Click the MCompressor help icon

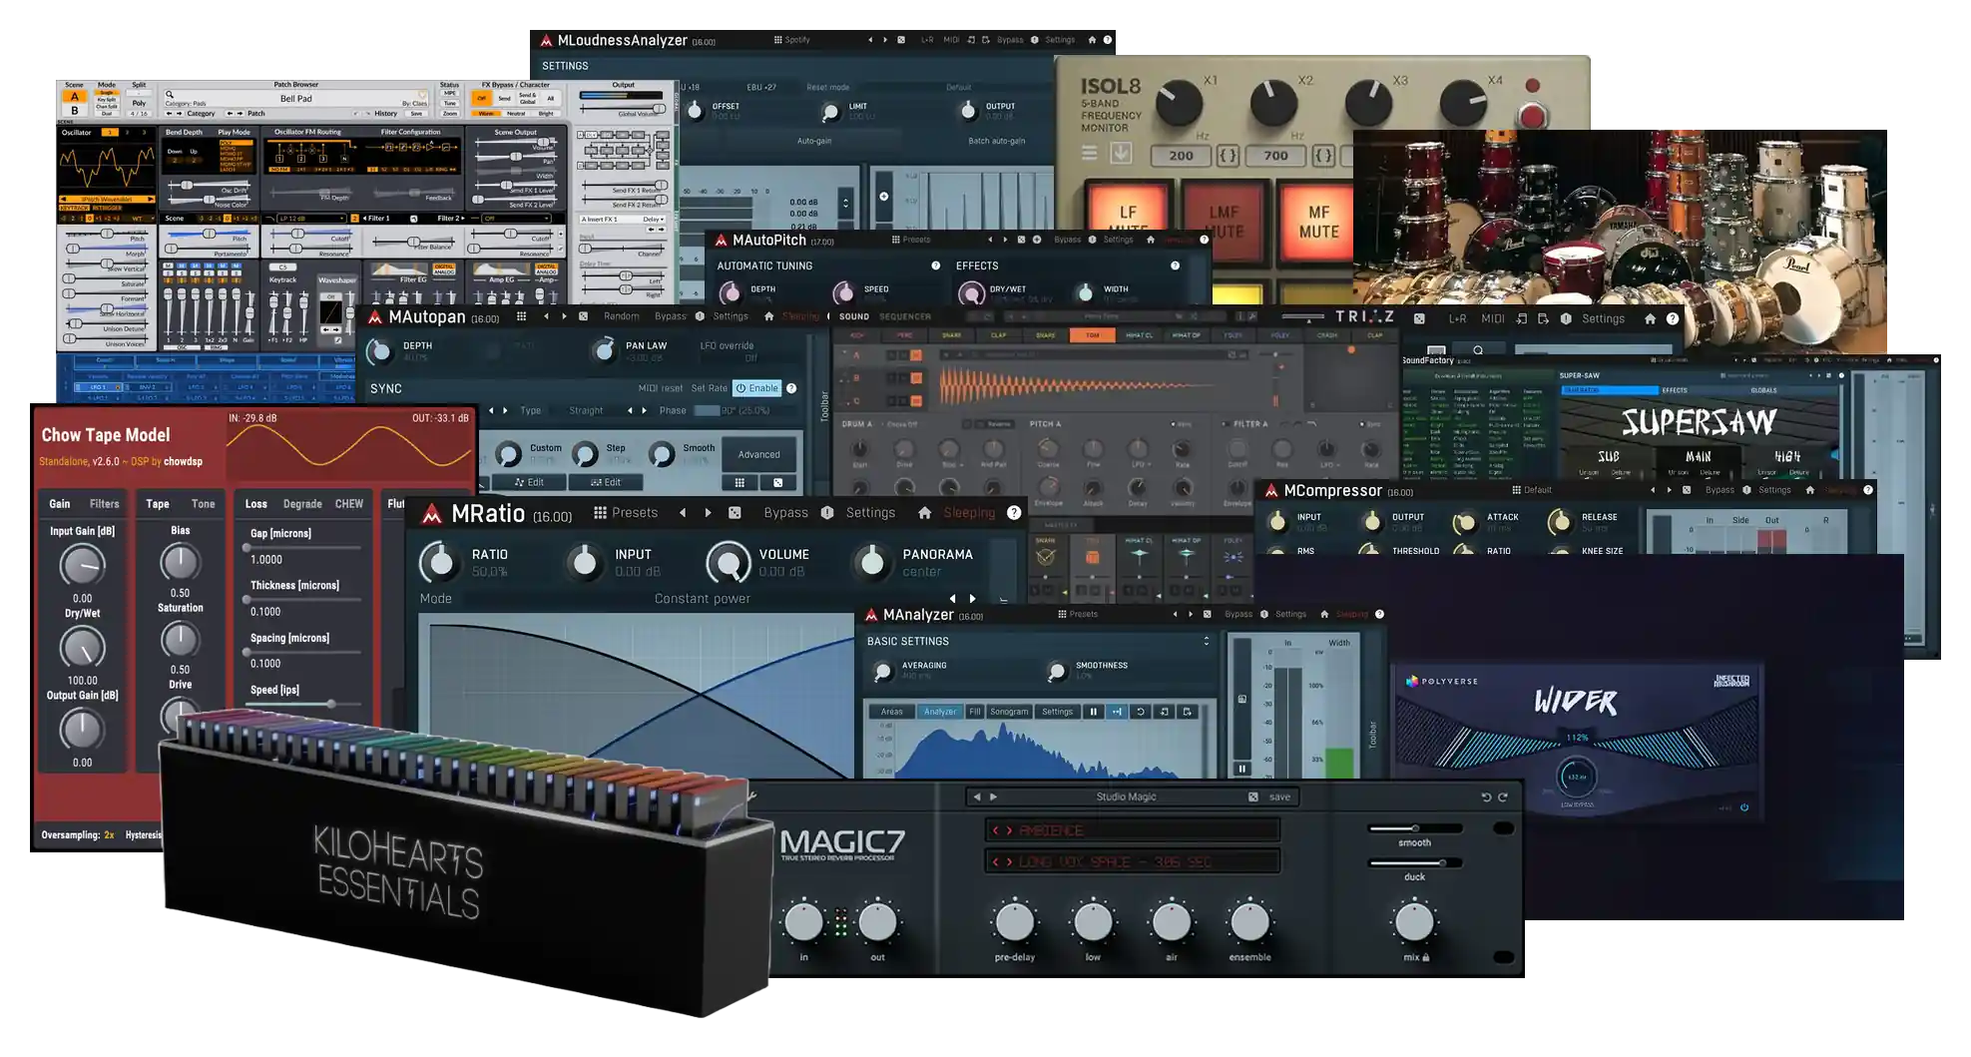point(1868,490)
